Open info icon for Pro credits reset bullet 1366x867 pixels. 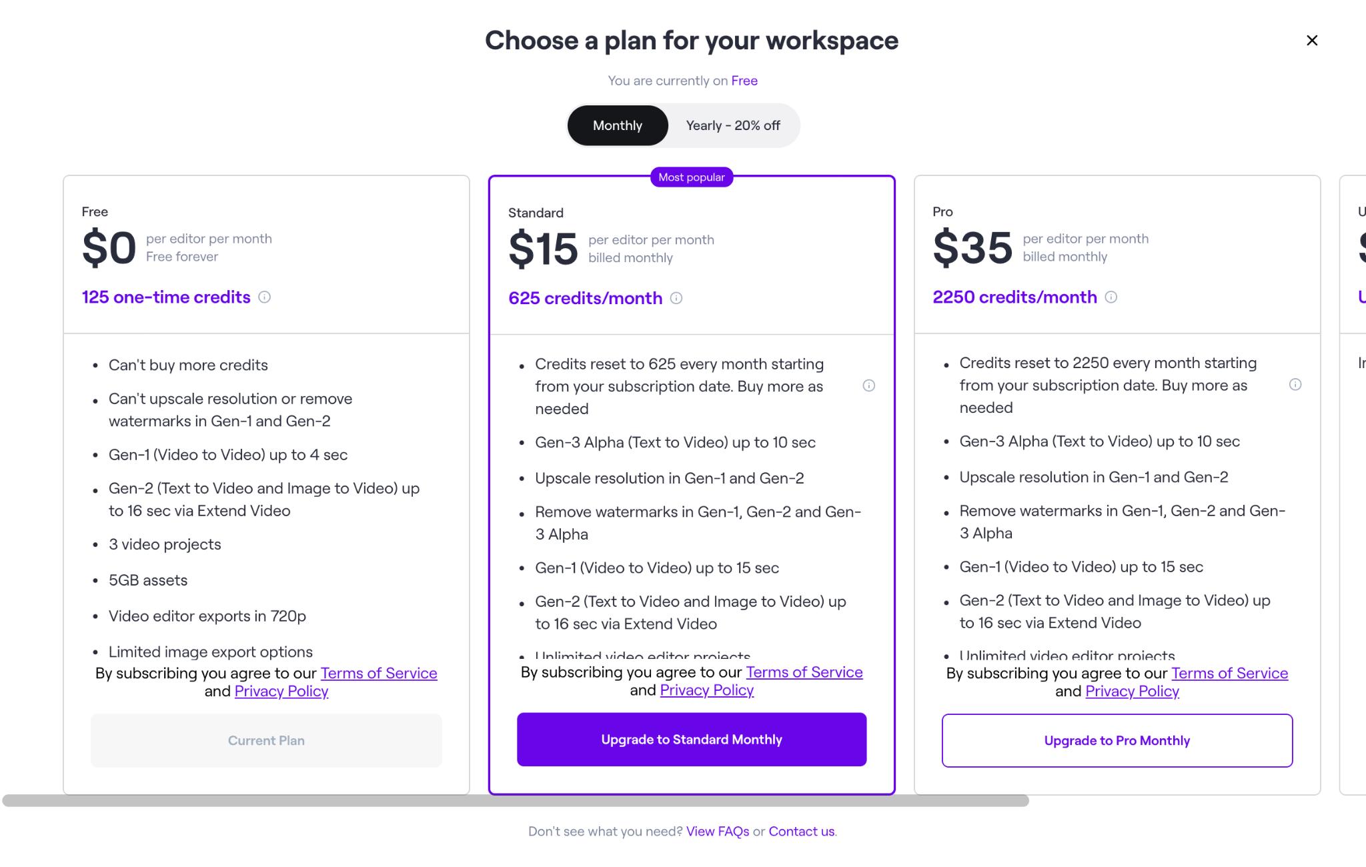(1295, 384)
